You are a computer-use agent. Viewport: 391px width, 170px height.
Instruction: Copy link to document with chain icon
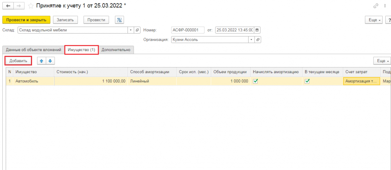tap(376, 6)
